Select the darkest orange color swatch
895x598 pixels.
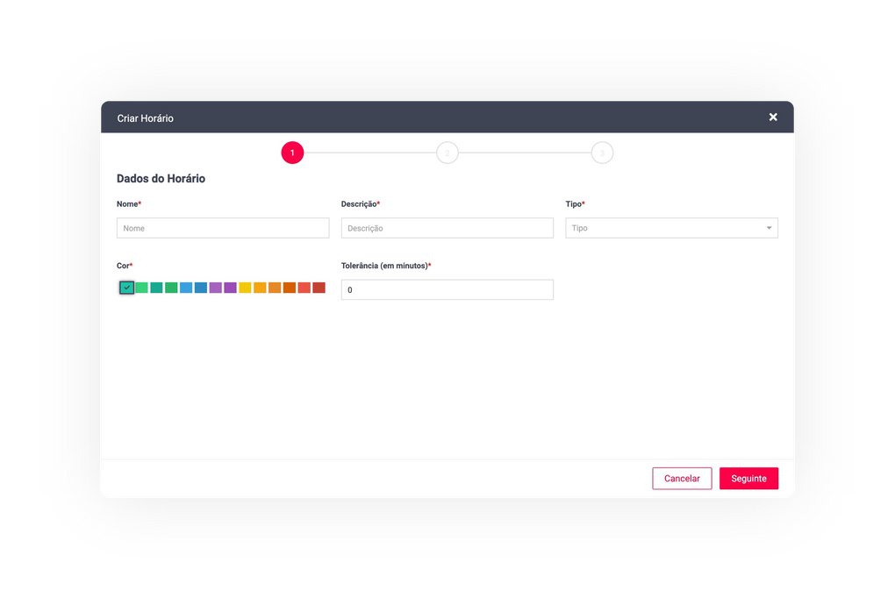click(x=290, y=288)
